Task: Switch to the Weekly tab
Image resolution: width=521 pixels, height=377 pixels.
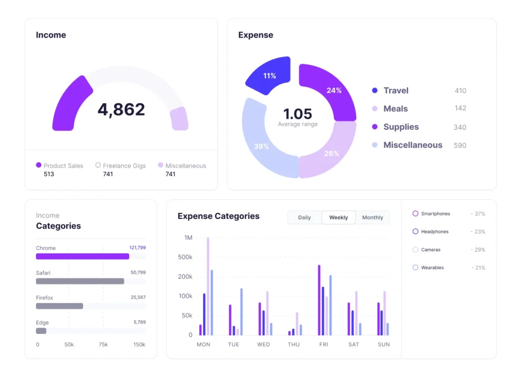Action: [338, 217]
